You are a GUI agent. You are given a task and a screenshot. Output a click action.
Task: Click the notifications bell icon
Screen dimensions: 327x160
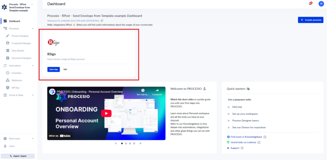tap(310, 4)
